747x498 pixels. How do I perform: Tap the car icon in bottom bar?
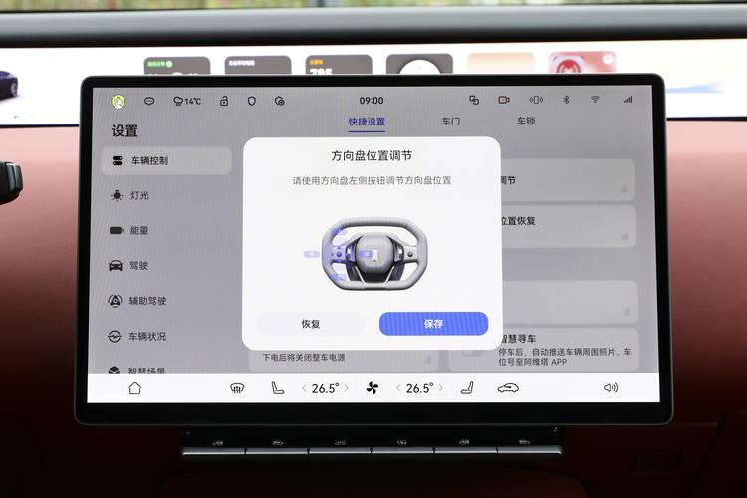[x=508, y=388]
